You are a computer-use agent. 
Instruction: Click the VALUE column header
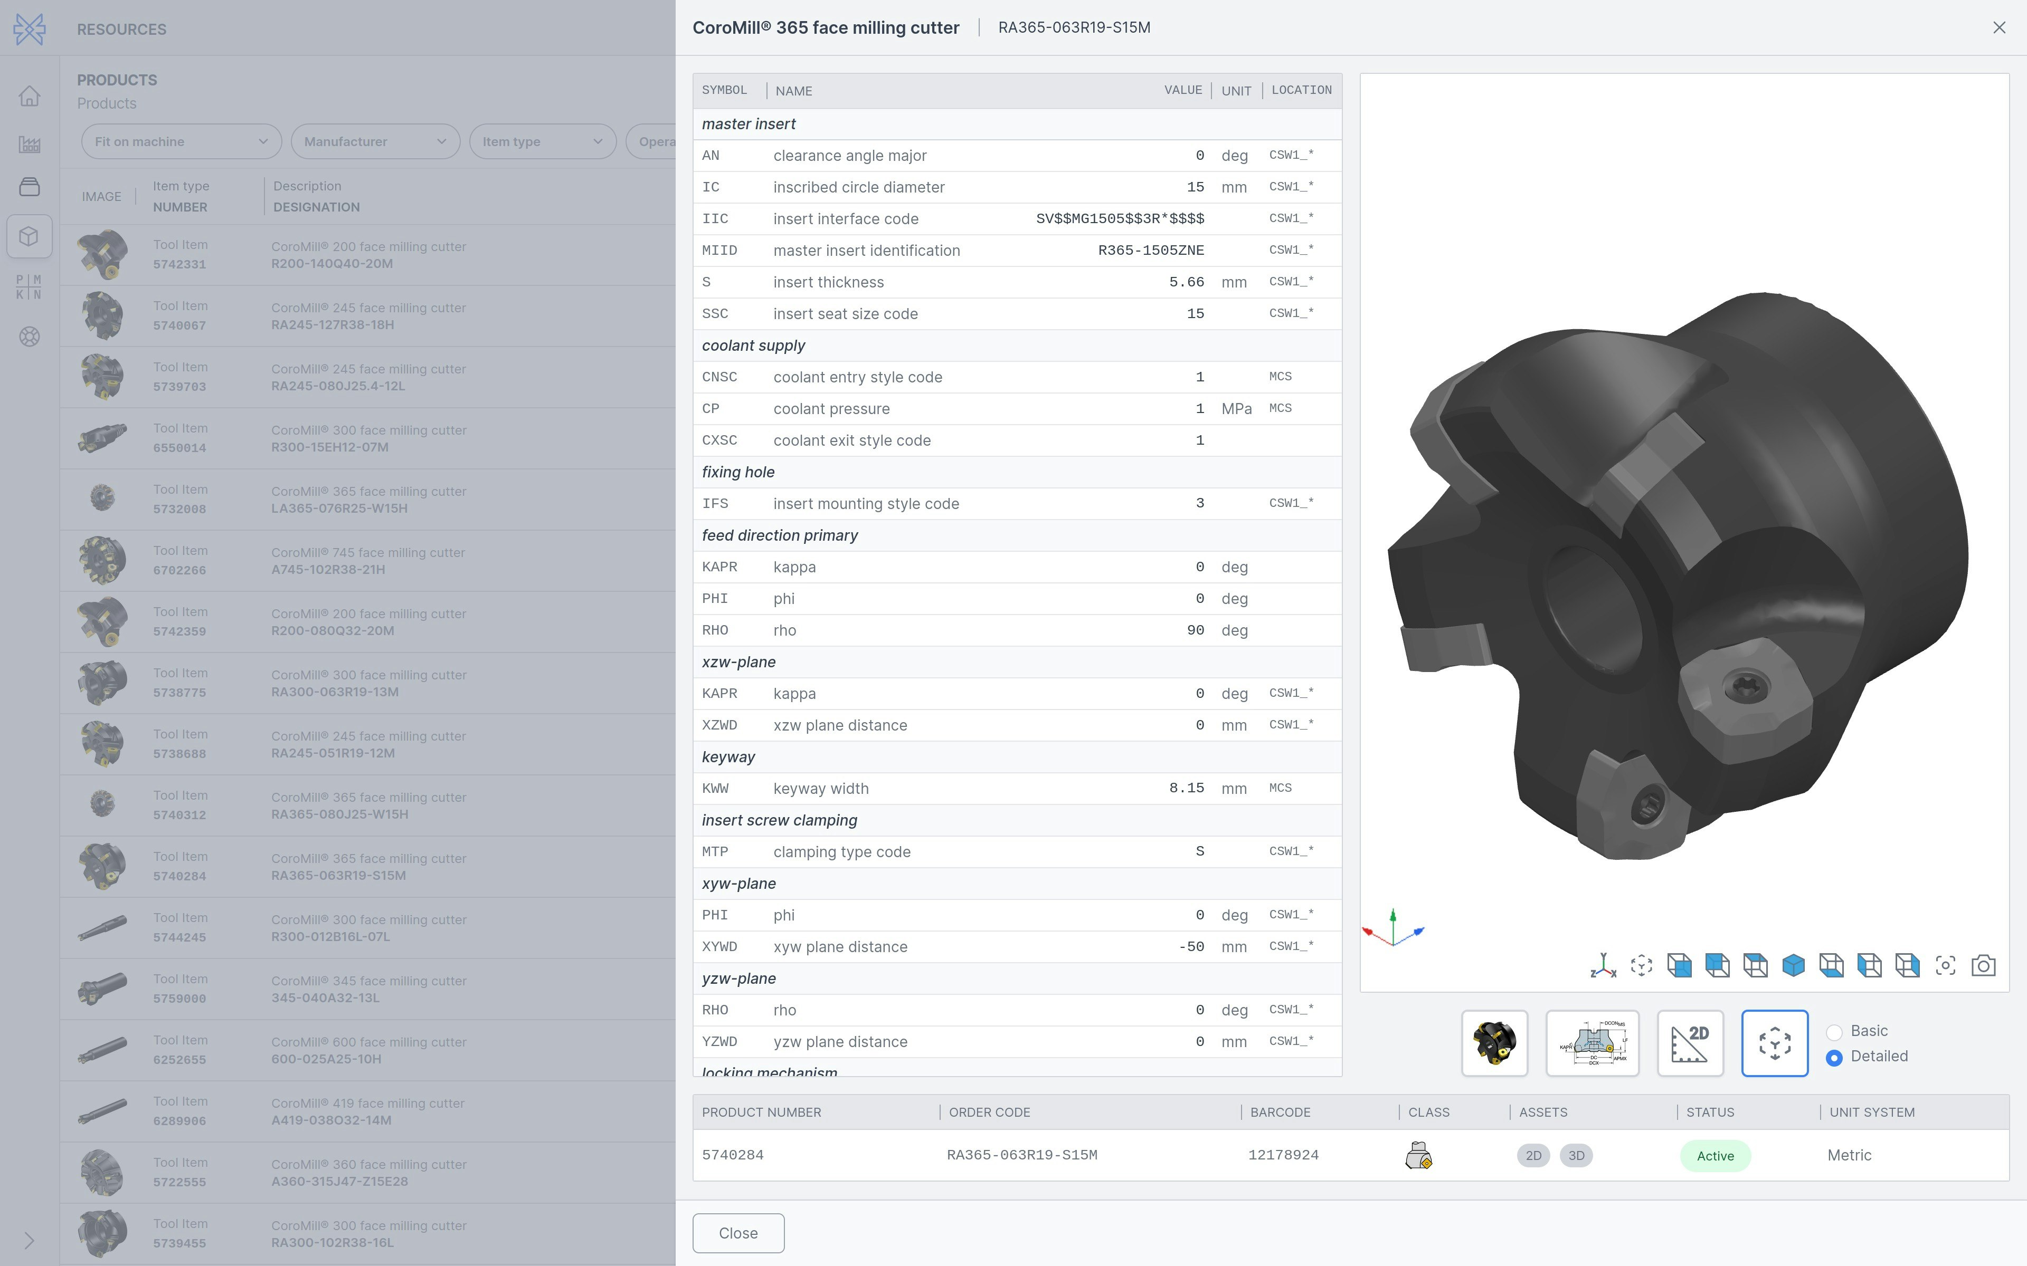coord(1183,90)
